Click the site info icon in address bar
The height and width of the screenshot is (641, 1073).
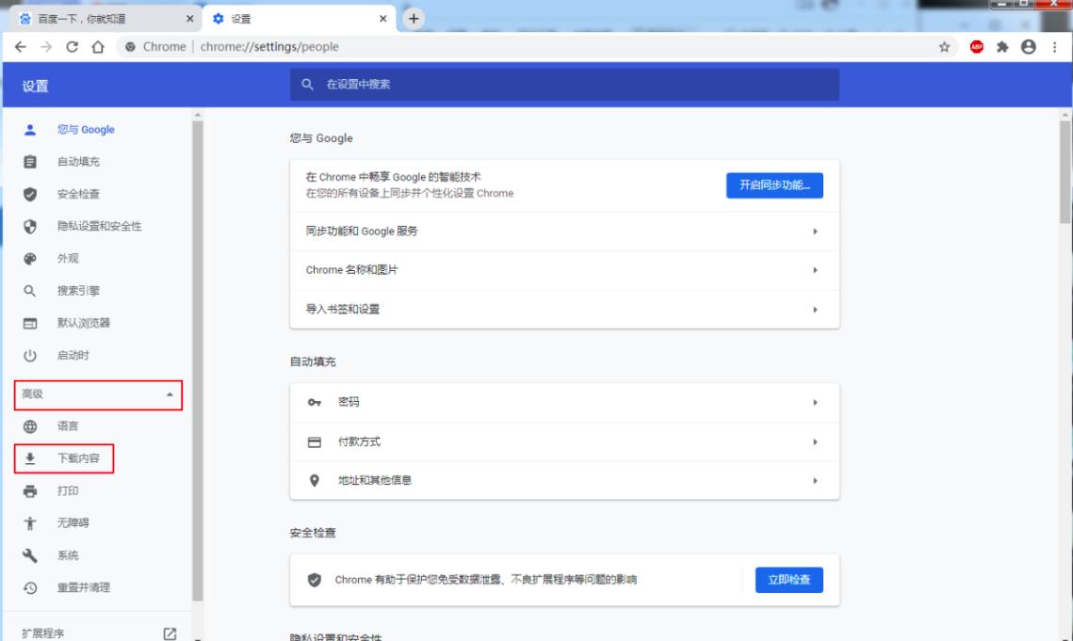[x=130, y=46]
